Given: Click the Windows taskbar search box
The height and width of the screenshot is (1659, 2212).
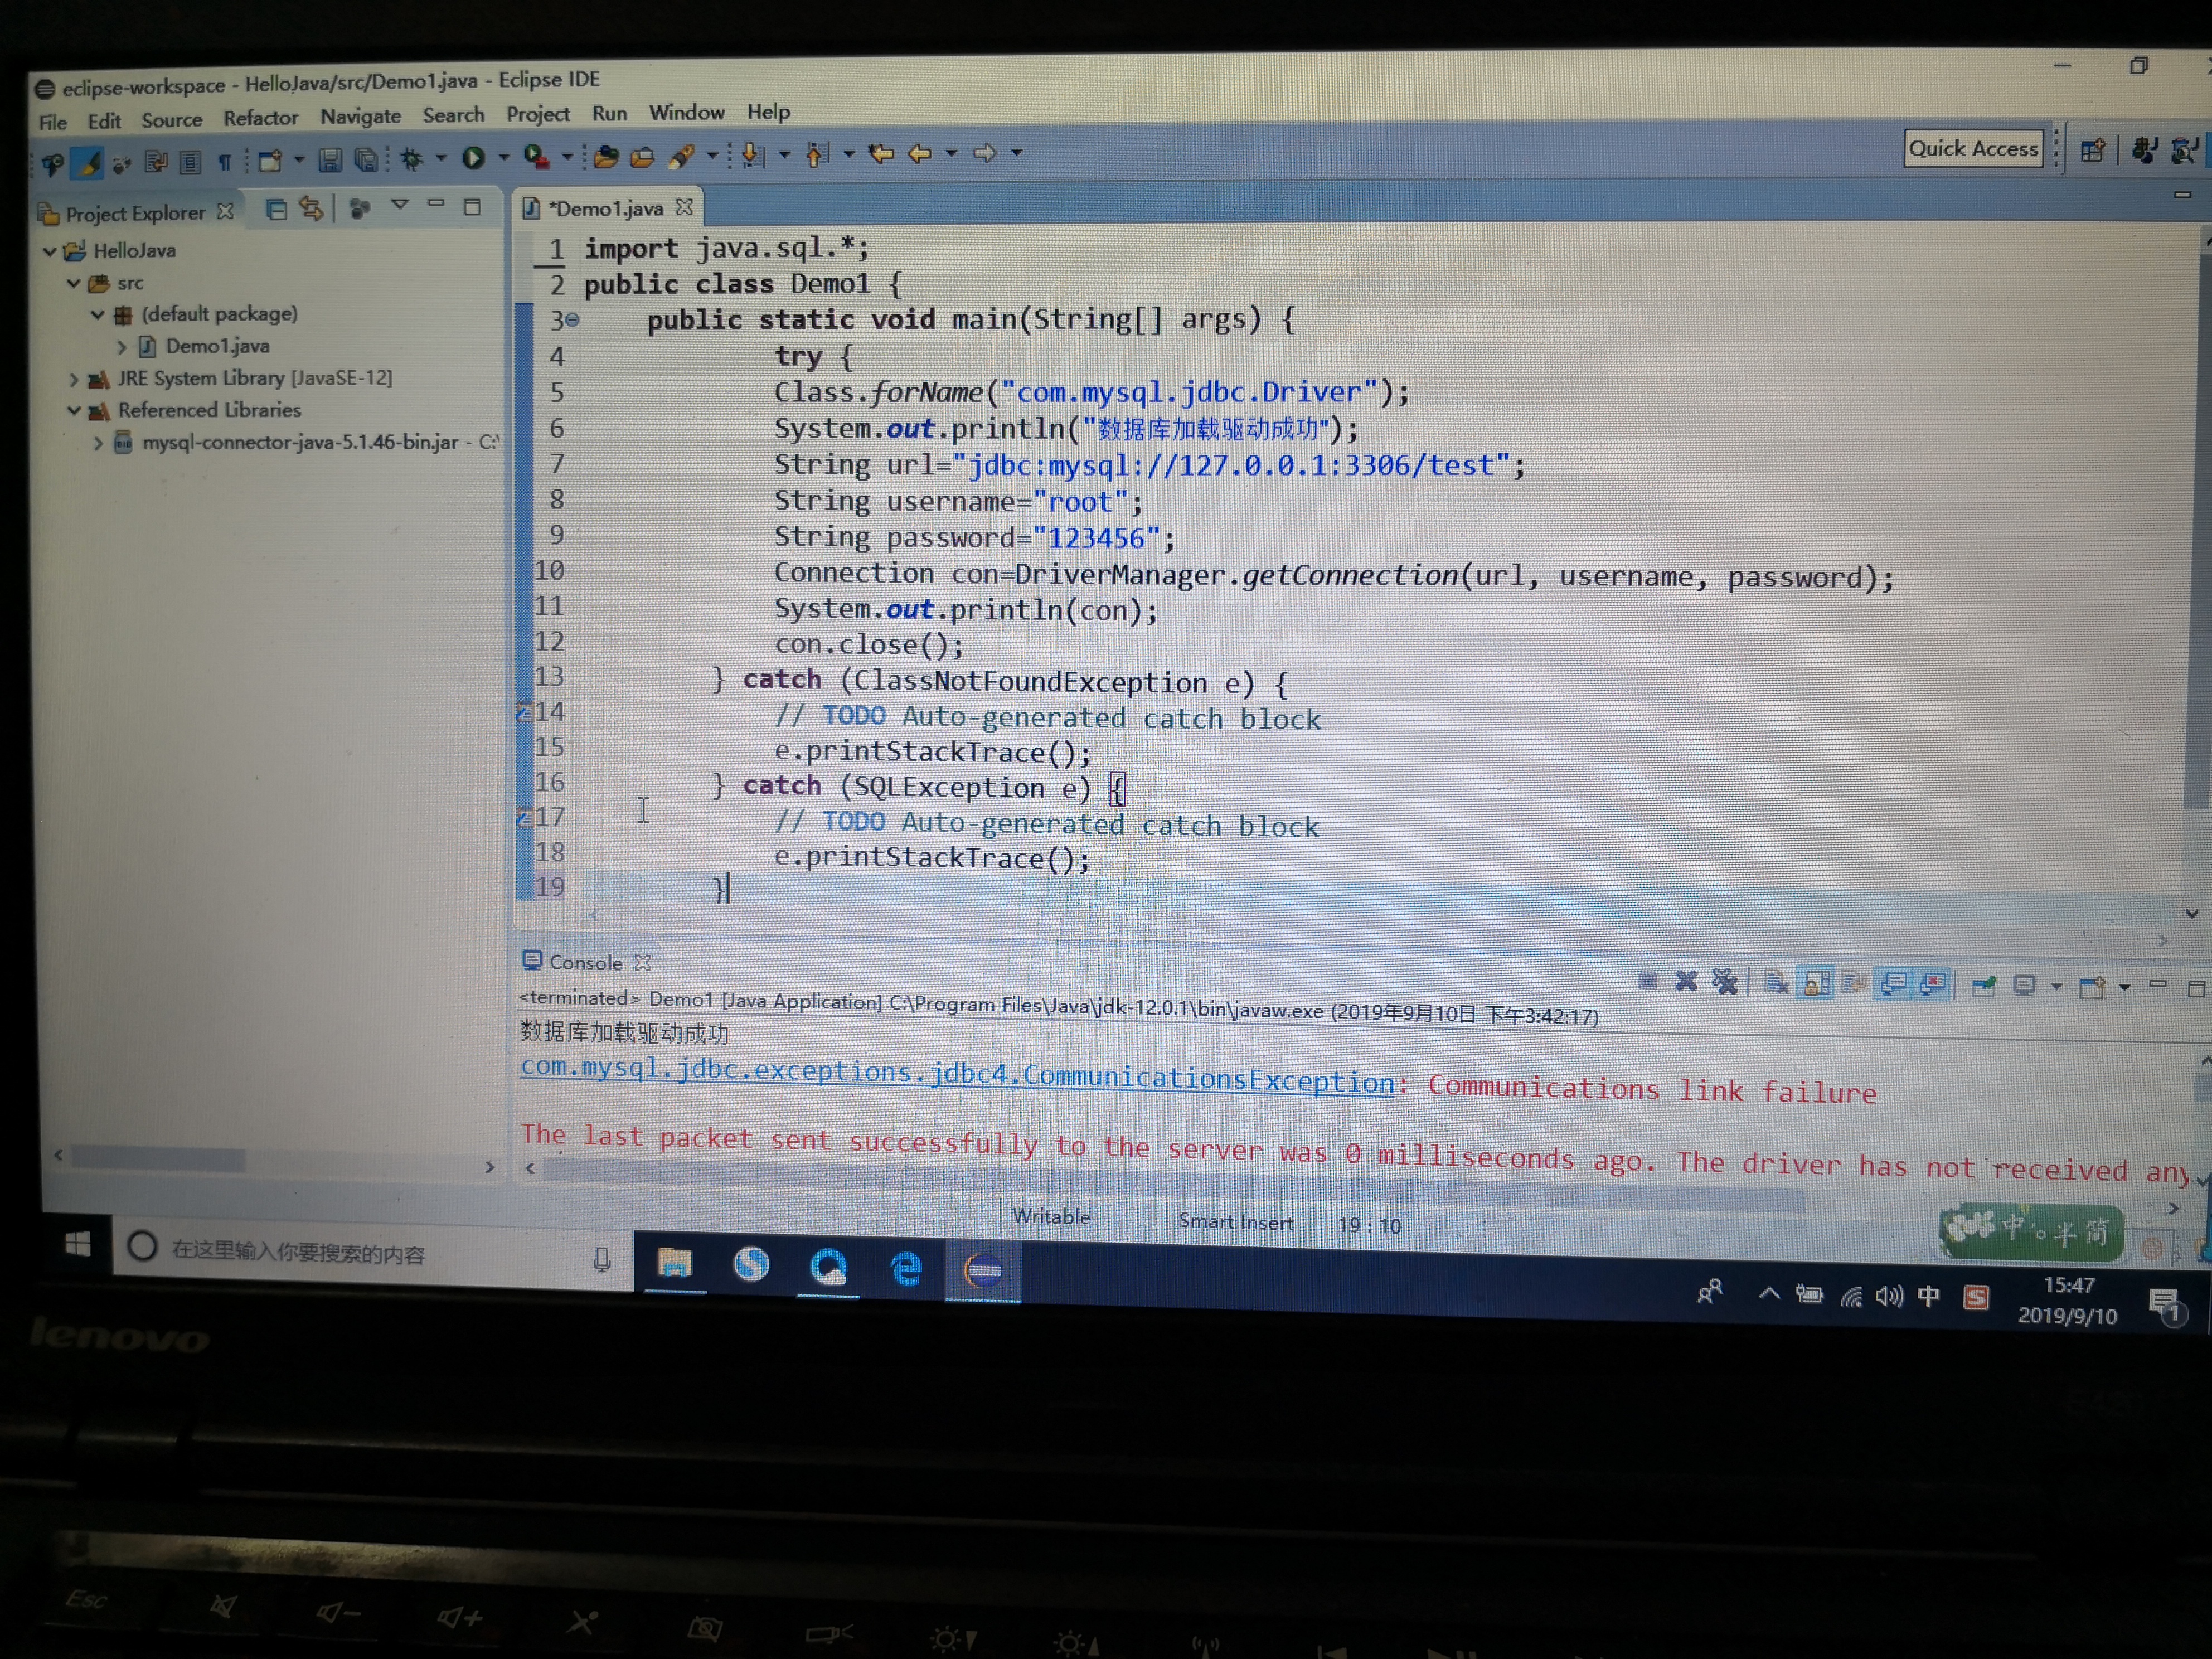Looking at the screenshot, I should [x=372, y=1253].
